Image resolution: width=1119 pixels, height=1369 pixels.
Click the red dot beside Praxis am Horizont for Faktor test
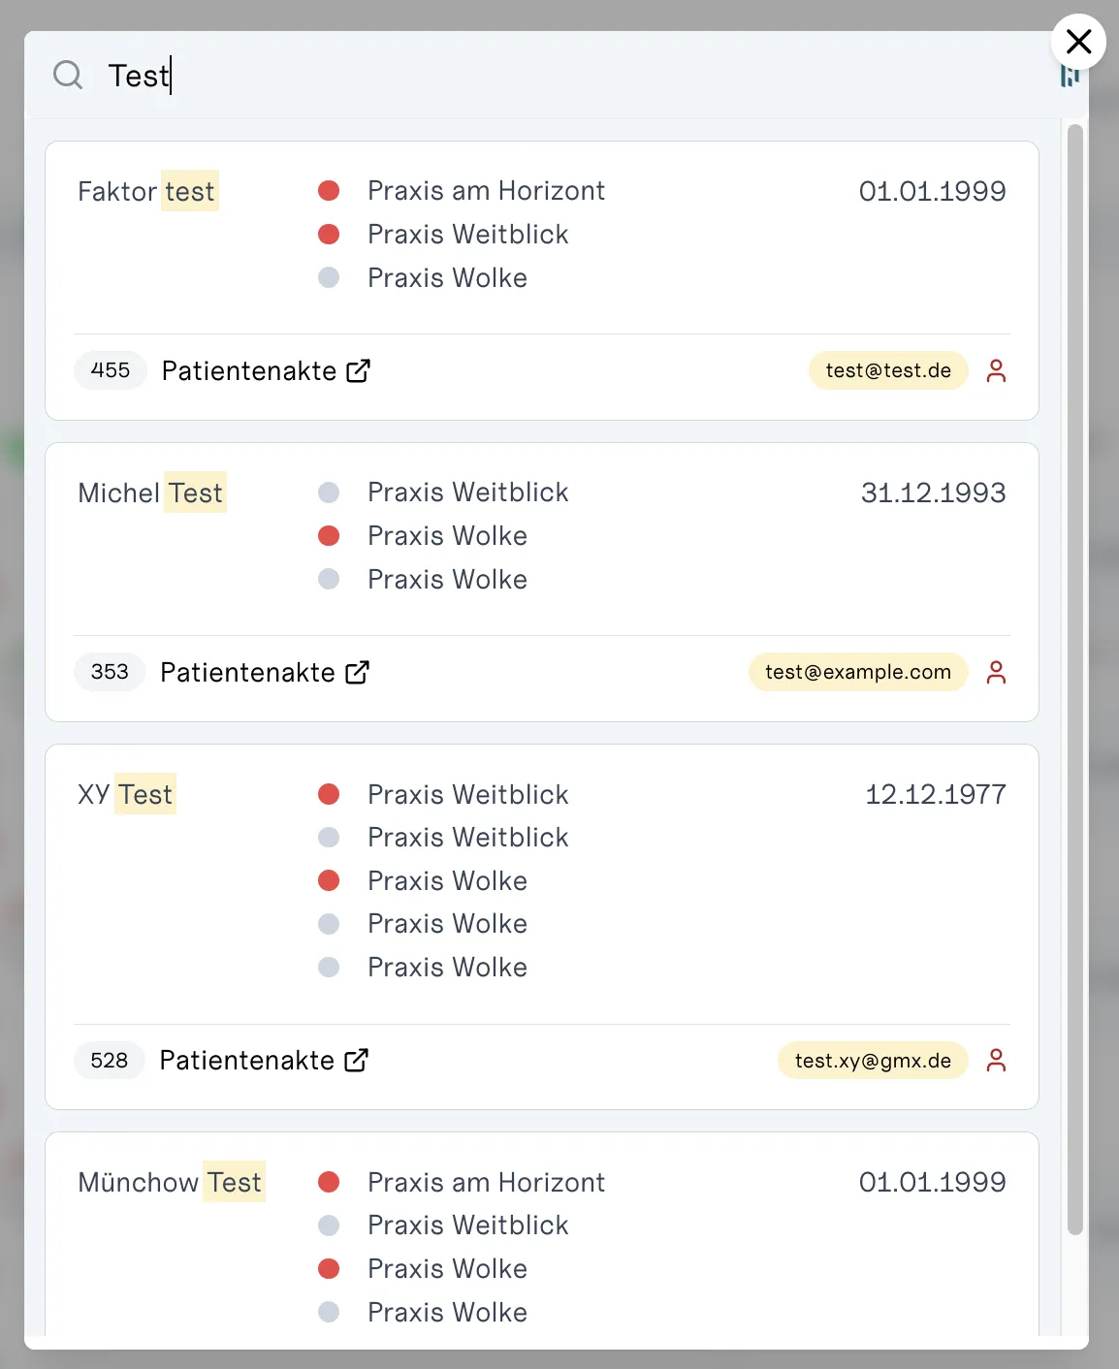[329, 191]
